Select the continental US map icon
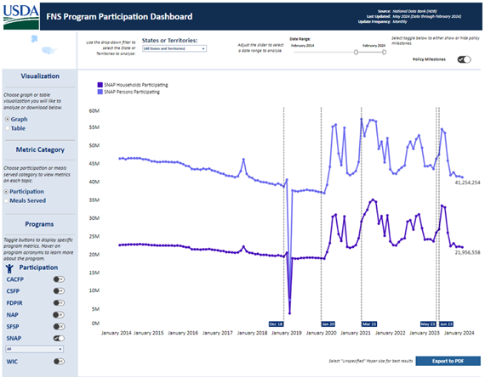The height and width of the screenshot is (377, 485). pyautogui.click(x=49, y=50)
